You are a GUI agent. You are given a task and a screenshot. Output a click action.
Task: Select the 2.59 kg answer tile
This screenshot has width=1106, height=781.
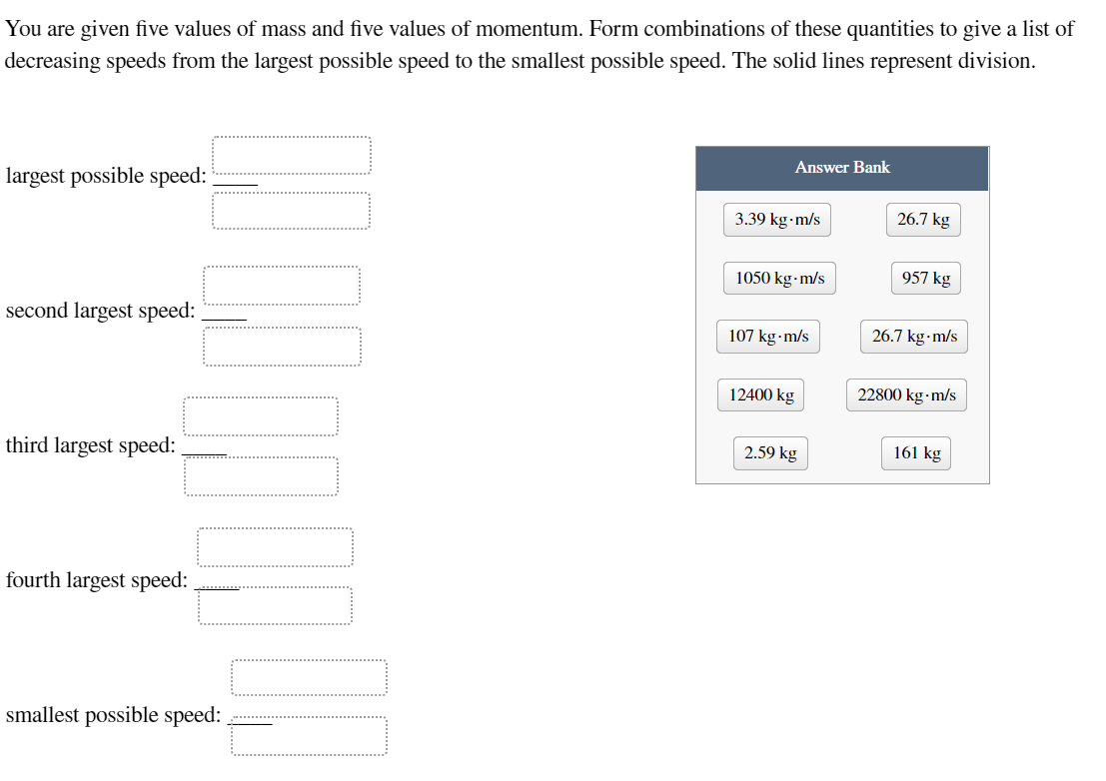pos(770,453)
